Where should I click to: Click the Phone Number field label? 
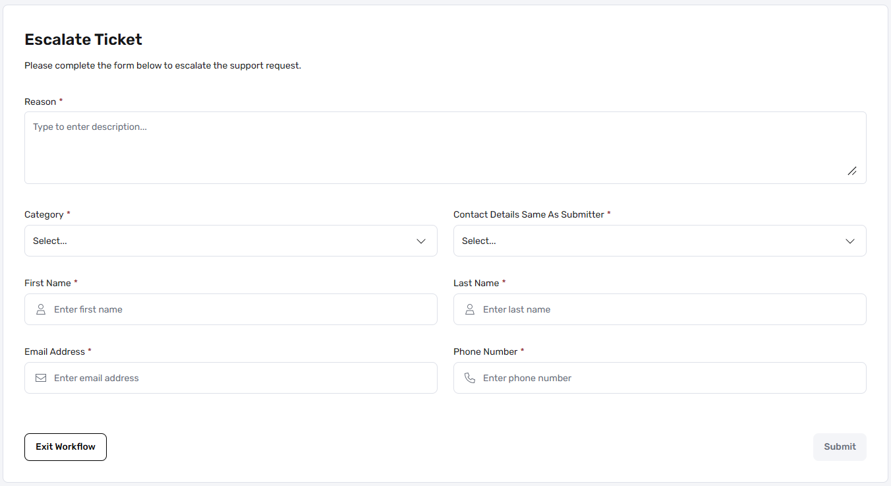tap(485, 351)
